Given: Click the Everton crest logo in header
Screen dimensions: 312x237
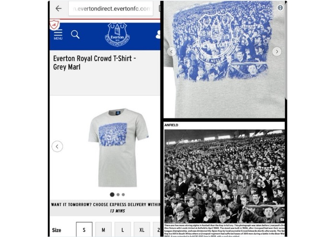Looking at the screenshot, I should (x=118, y=35).
